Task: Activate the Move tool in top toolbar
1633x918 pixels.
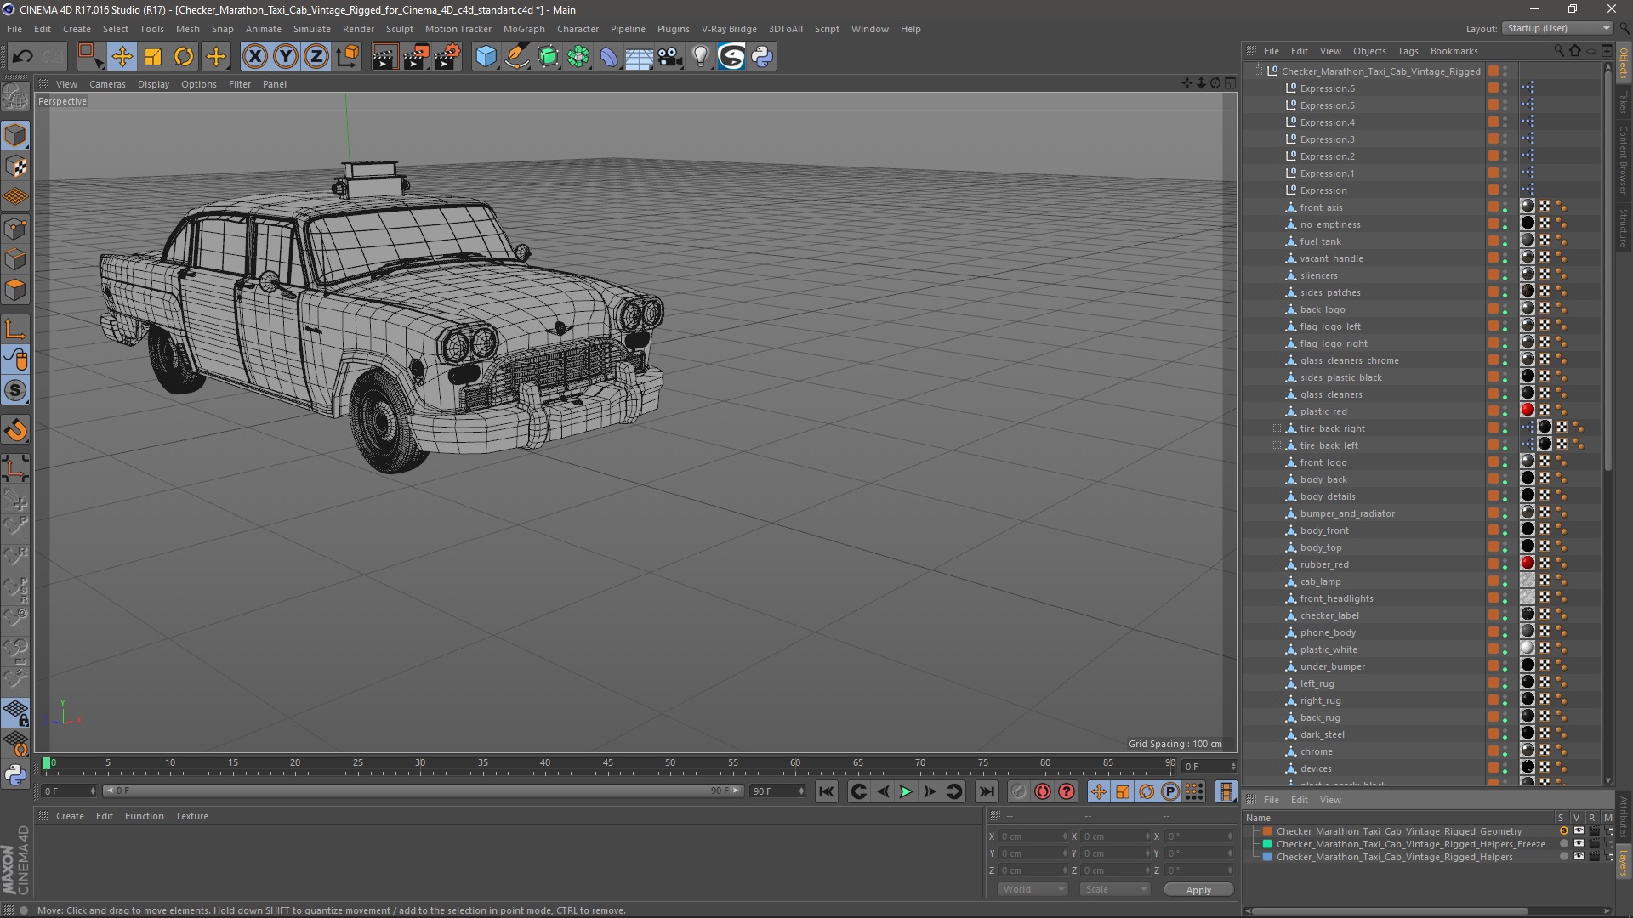Action: [x=122, y=57]
